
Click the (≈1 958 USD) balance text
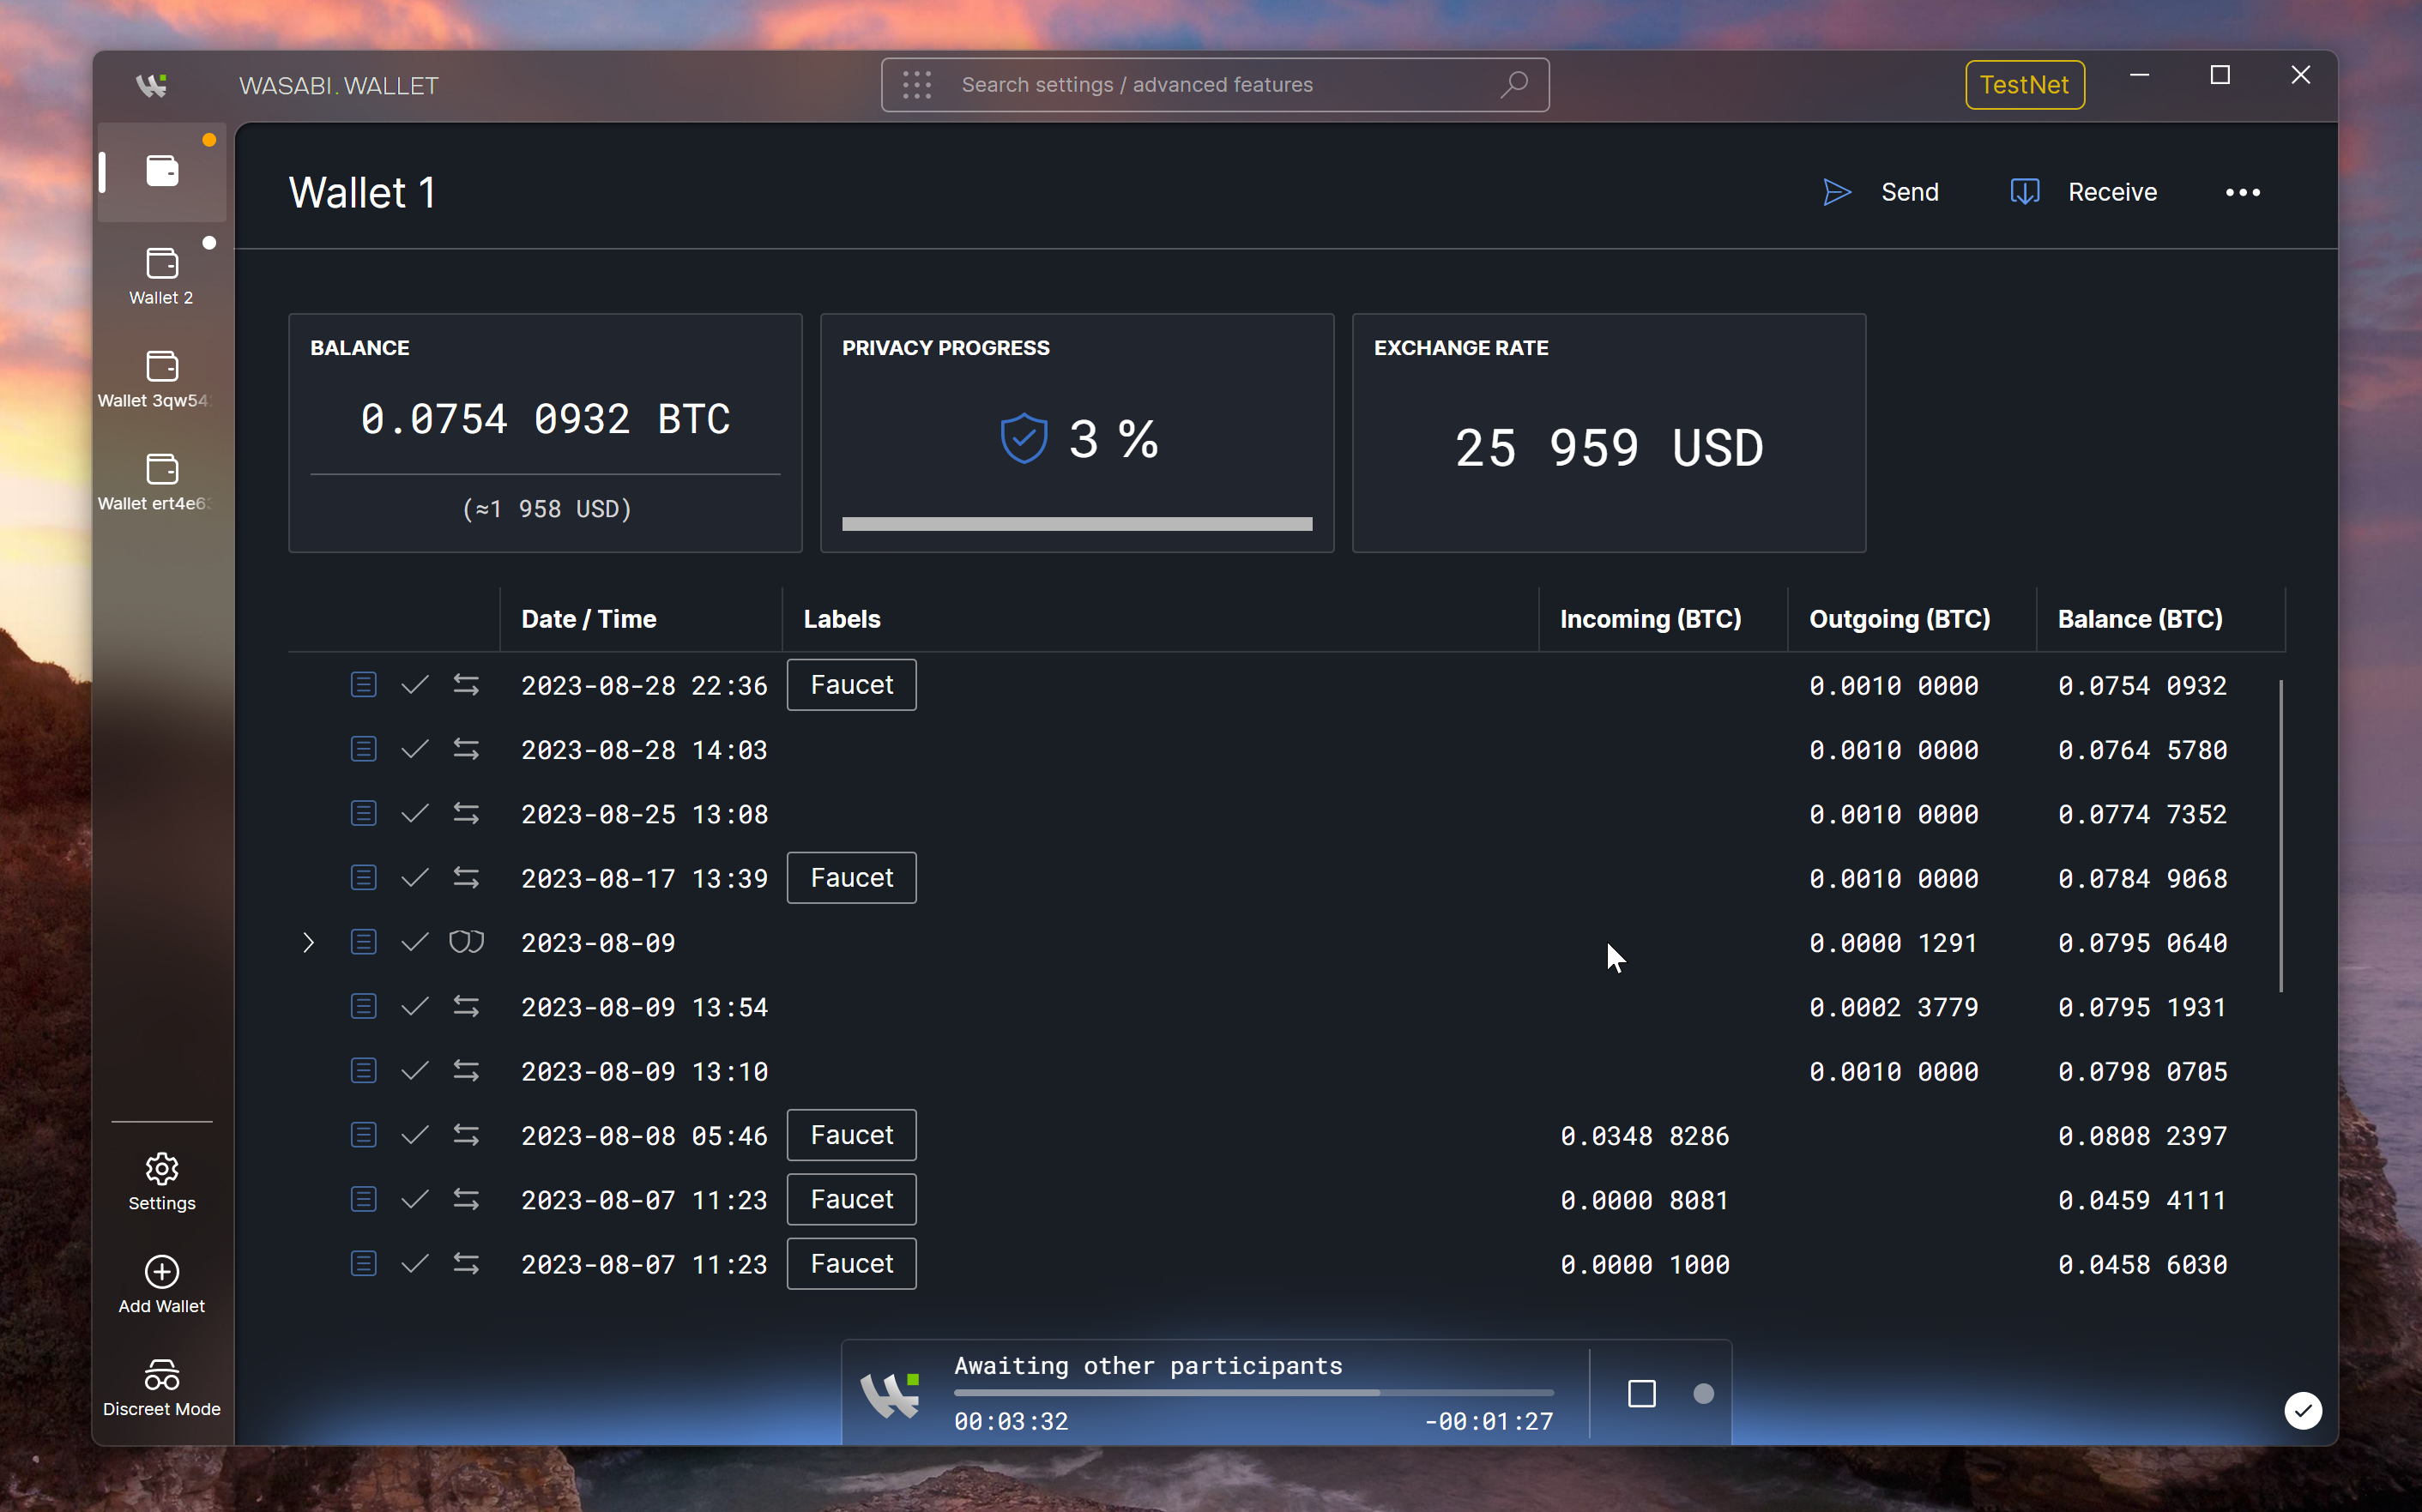pyautogui.click(x=547, y=509)
